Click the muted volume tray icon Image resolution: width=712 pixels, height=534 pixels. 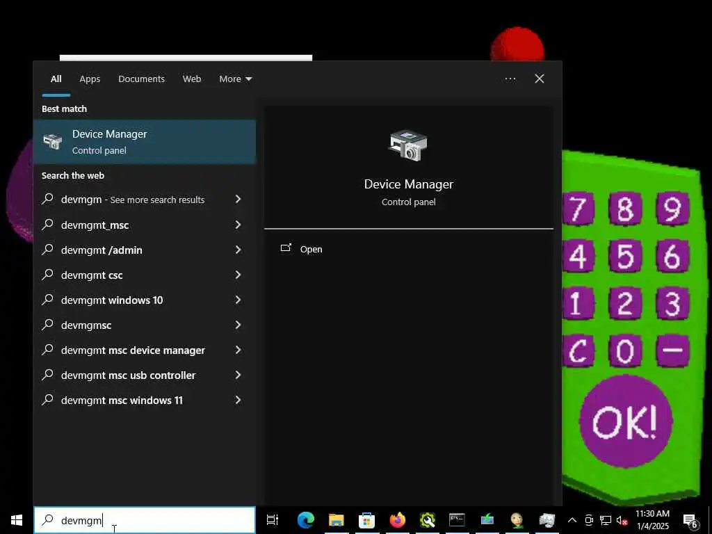[x=622, y=520]
